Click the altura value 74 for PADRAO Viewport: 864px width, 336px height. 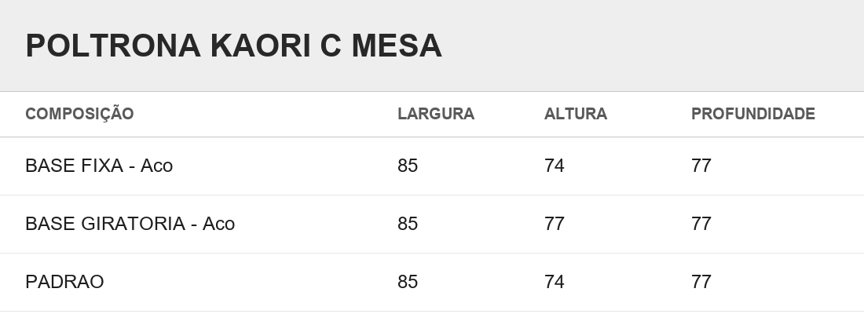(555, 282)
